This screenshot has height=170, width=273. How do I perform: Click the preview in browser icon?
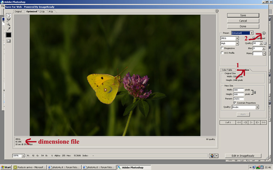[x=212, y=156]
